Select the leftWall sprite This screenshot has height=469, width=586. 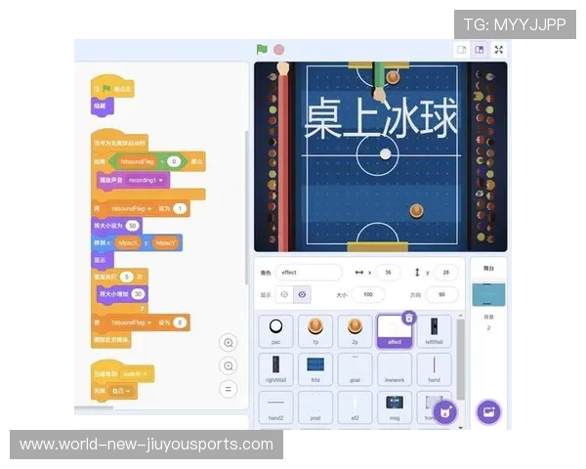(434, 331)
